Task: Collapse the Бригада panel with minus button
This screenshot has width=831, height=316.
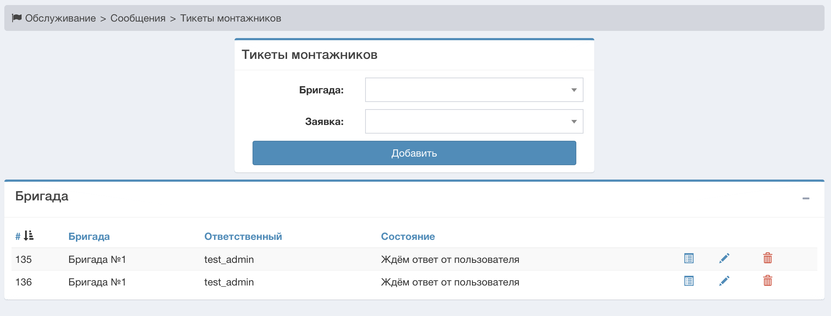Action: (805, 199)
